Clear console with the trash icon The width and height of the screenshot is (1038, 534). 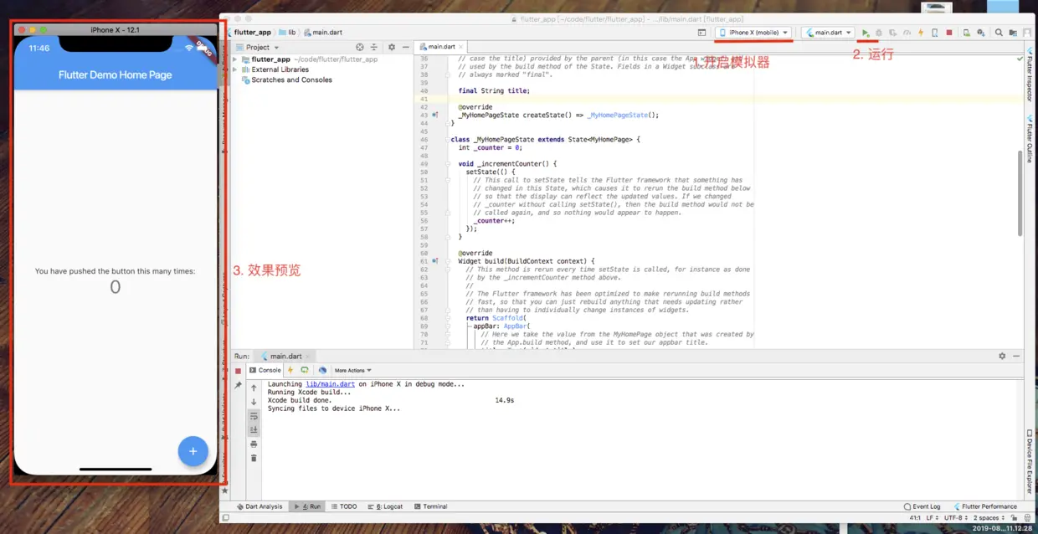pyautogui.click(x=254, y=458)
